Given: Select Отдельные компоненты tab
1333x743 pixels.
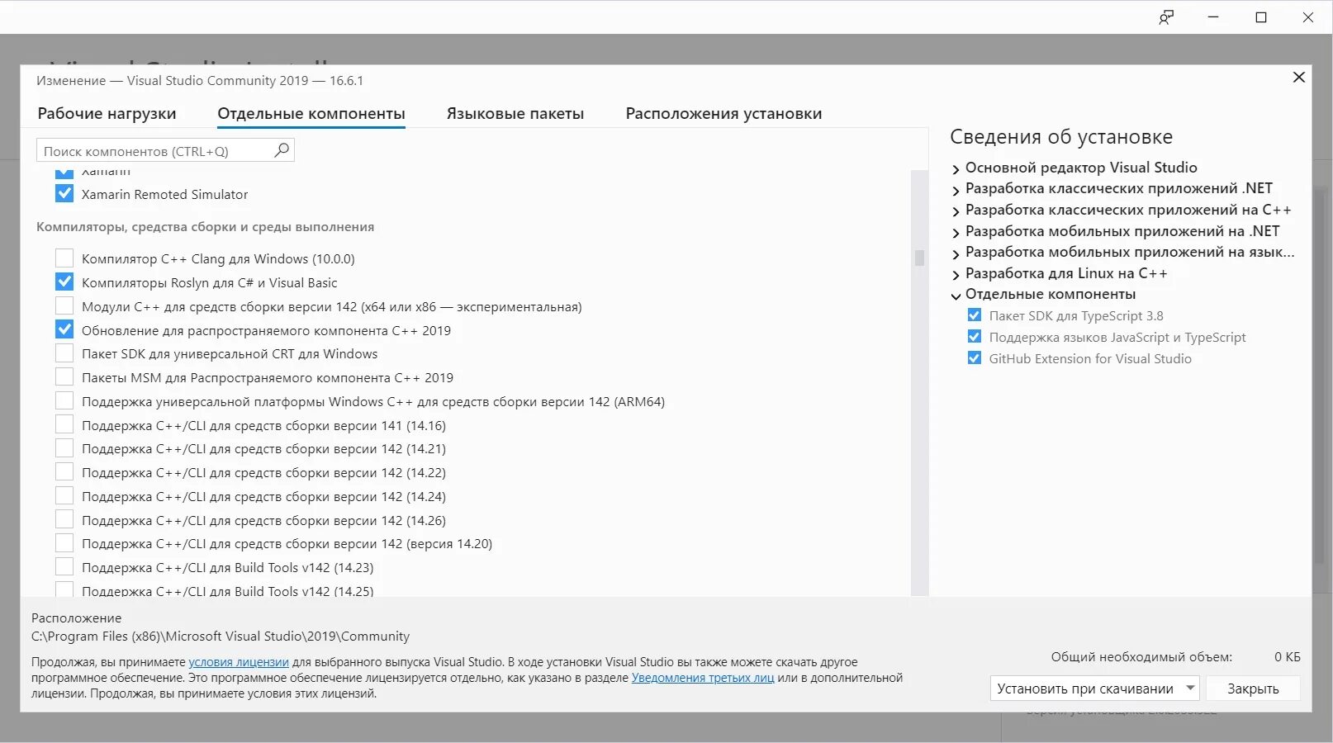Looking at the screenshot, I should point(311,113).
